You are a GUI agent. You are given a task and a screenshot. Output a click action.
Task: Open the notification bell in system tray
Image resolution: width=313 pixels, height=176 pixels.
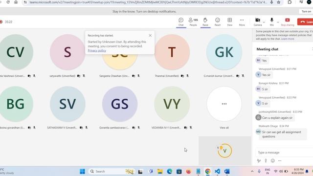307,171
